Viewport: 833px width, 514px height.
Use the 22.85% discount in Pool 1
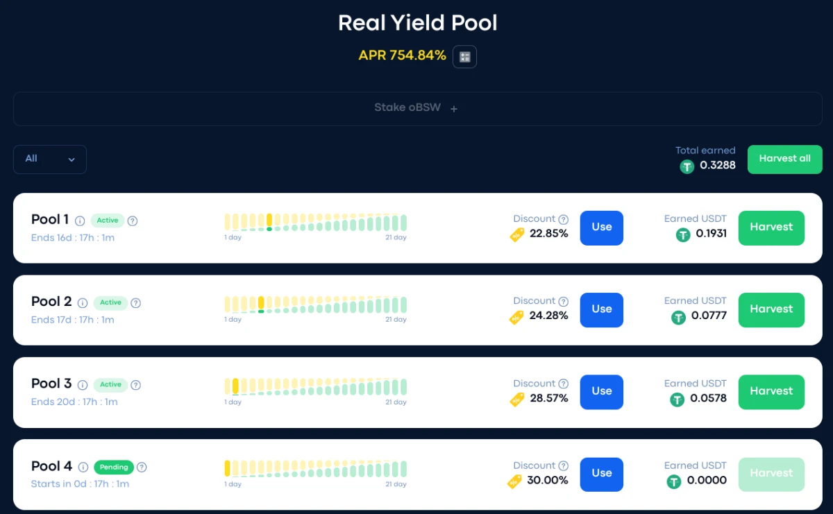pos(602,228)
